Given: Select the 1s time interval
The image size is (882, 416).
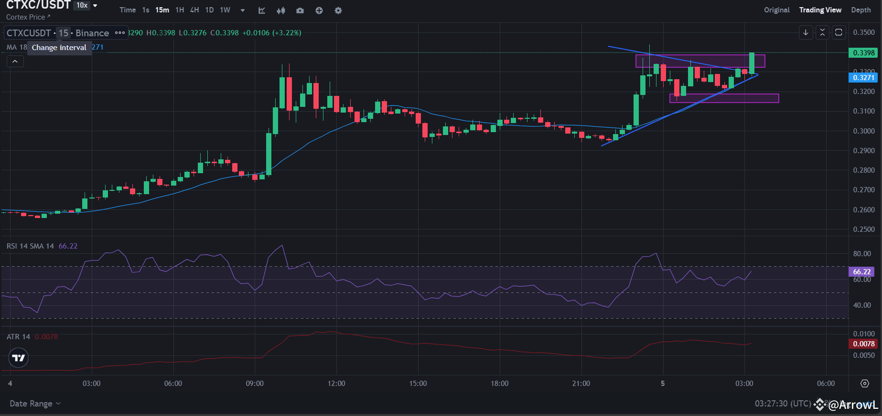Looking at the screenshot, I should click(x=146, y=10).
